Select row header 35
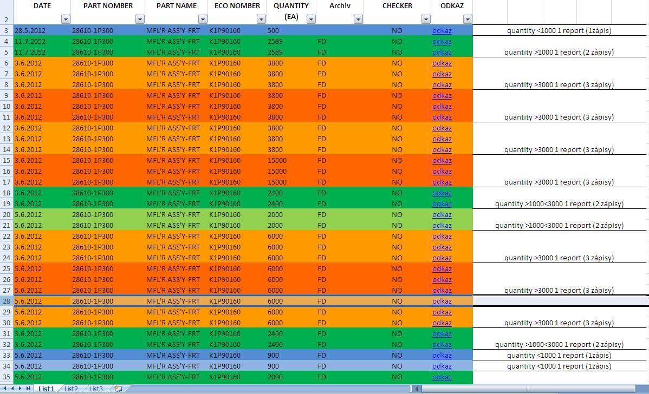Screen dimensions: 649x394 7,377
